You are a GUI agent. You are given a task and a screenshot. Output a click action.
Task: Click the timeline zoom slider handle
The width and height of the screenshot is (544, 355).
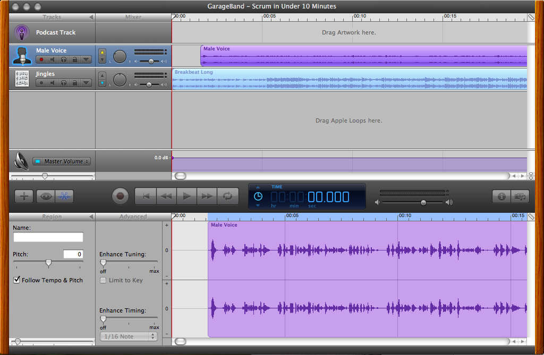click(45, 176)
